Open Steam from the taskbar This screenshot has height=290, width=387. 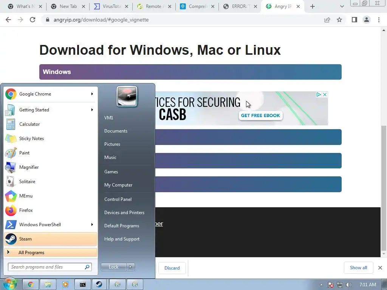click(x=99, y=285)
